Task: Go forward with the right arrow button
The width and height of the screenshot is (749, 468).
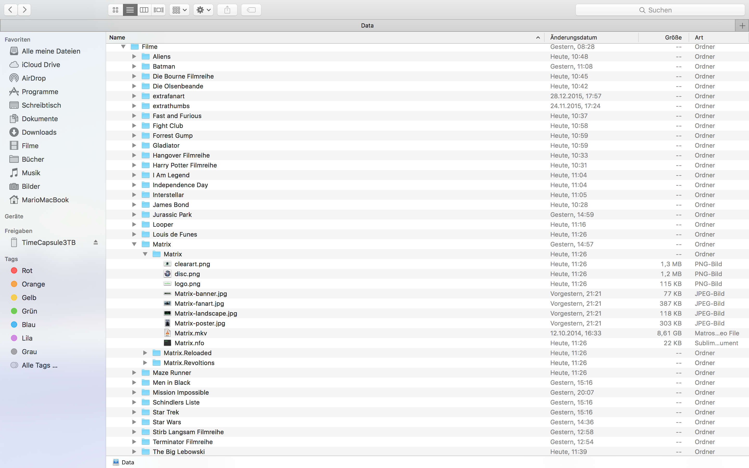Action: [x=24, y=10]
